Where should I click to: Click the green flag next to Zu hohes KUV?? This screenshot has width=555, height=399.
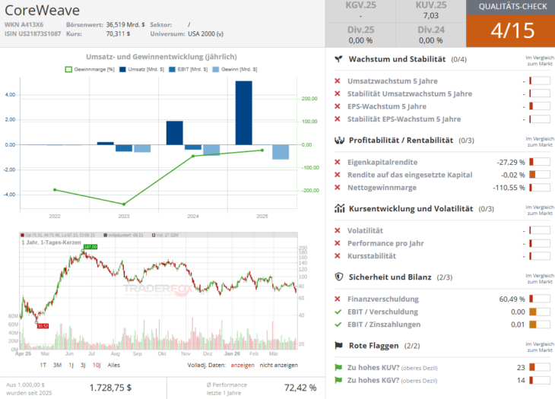point(338,367)
